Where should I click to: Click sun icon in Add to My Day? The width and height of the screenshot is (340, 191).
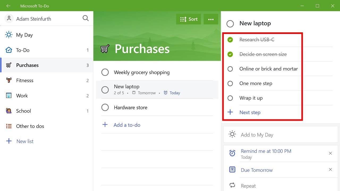232,134
